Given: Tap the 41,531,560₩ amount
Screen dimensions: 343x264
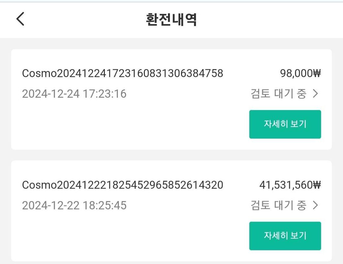Looking at the screenshot, I should pyautogui.click(x=290, y=185).
